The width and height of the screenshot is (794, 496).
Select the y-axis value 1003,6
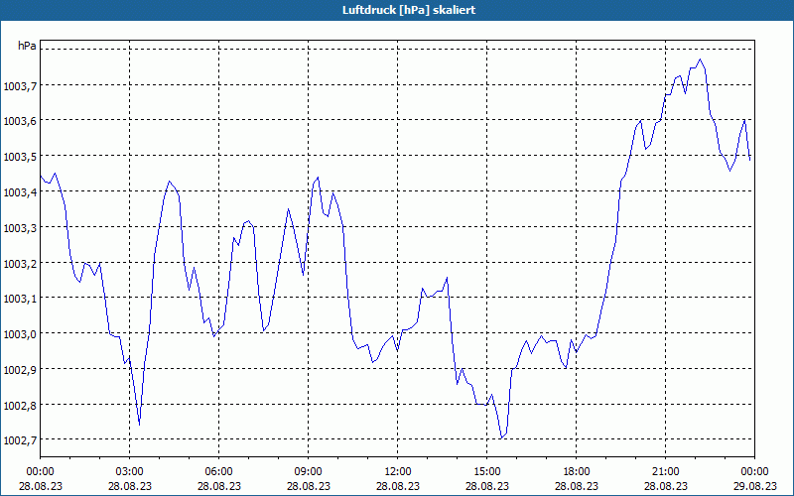pyautogui.click(x=20, y=121)
